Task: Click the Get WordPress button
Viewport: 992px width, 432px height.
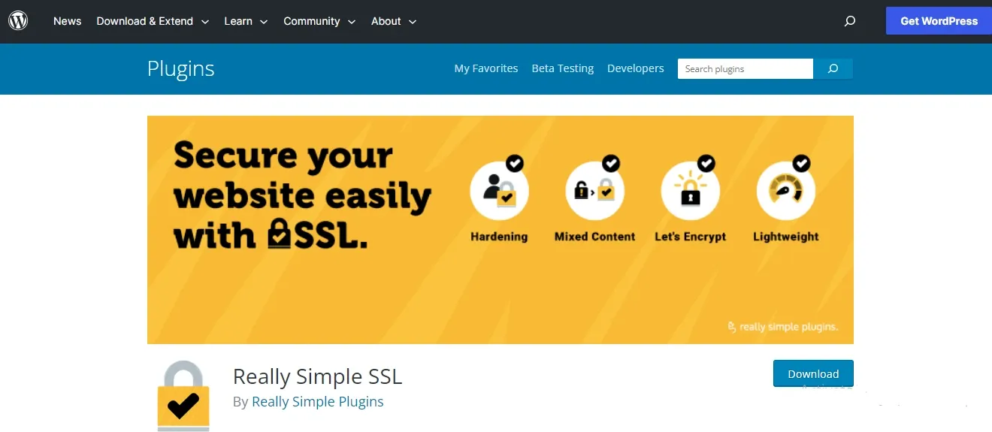Action: click(939, 21)
